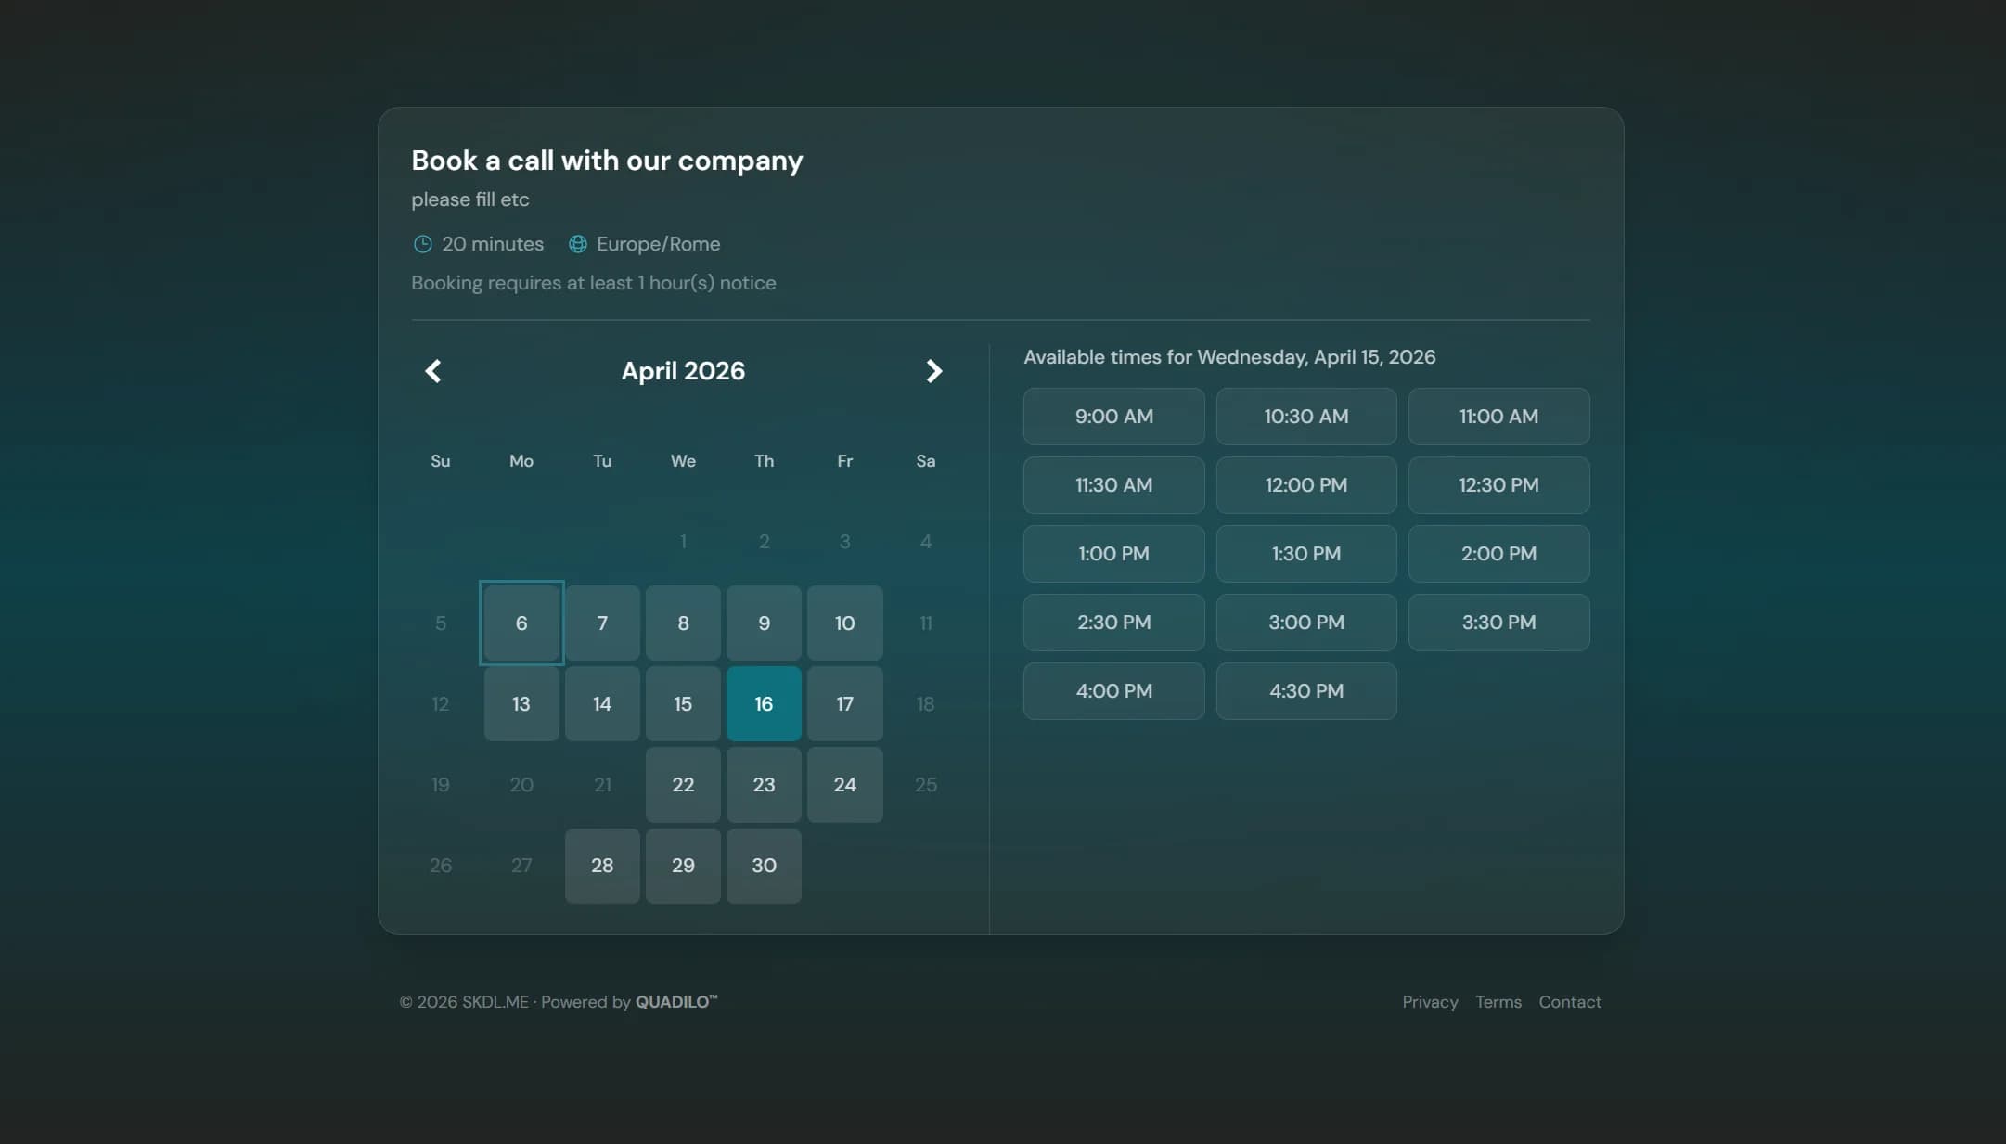Screen dimensions: 2006x1144
Task: Choose the 11:00 AM time slot
Action: click(1498, 417)
